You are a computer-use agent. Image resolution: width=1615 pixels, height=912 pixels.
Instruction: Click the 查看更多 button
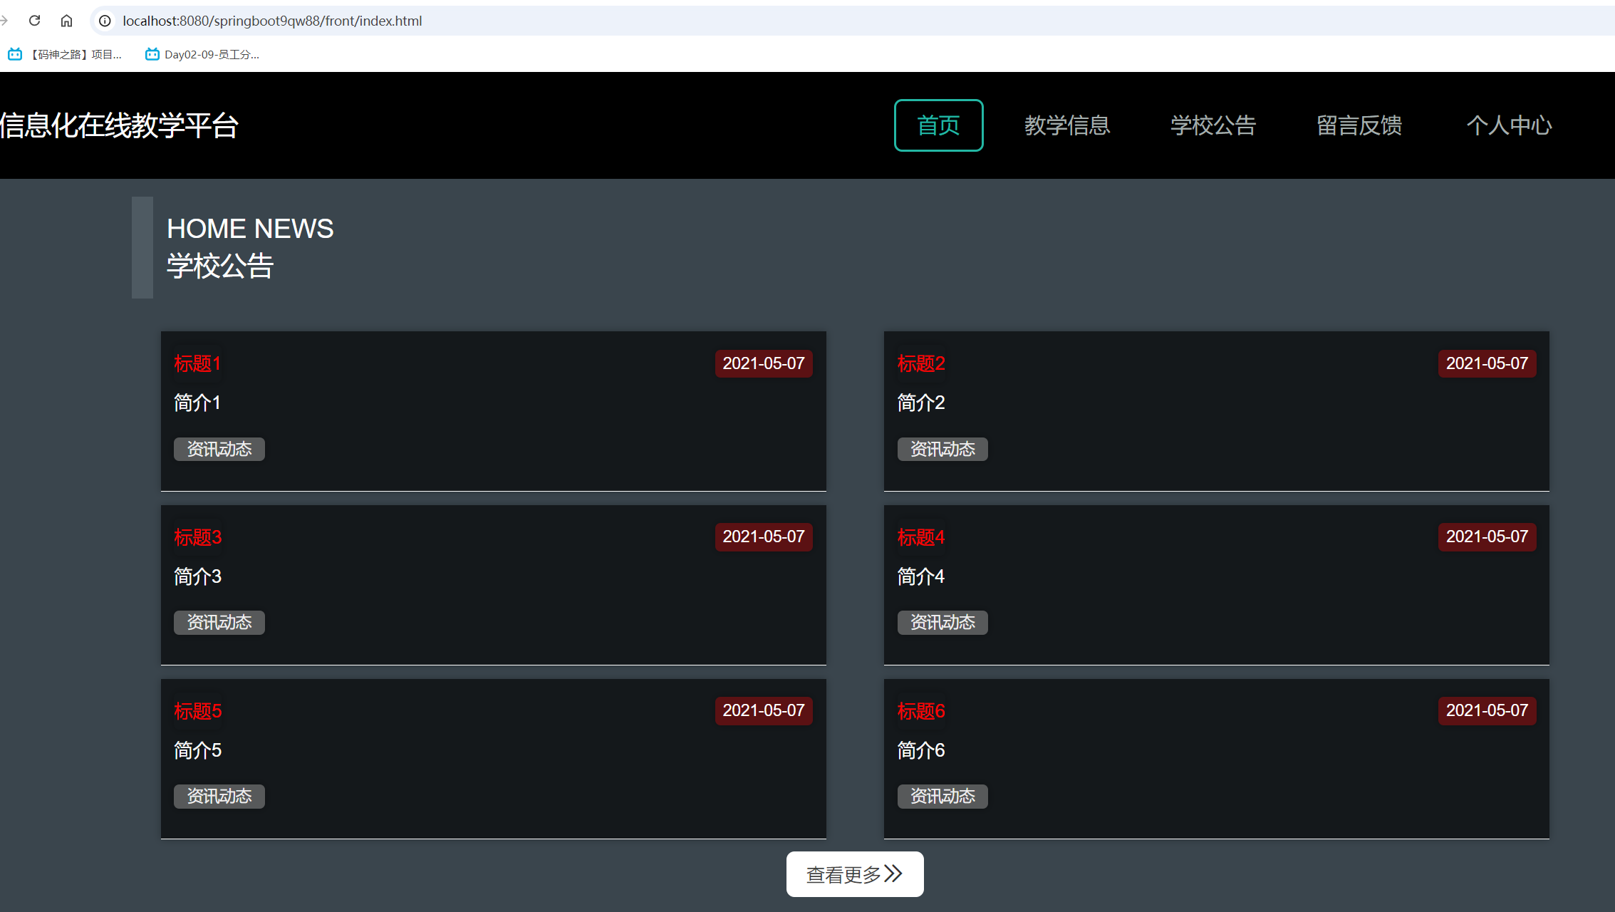coord(854,874)
